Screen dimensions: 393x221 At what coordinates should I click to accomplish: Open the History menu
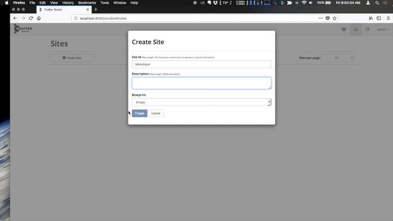click(x=68, y=2)
